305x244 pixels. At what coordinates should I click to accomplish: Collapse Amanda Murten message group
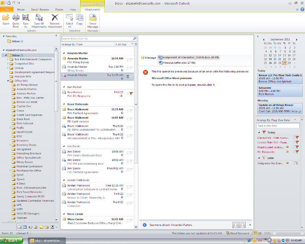64,53
